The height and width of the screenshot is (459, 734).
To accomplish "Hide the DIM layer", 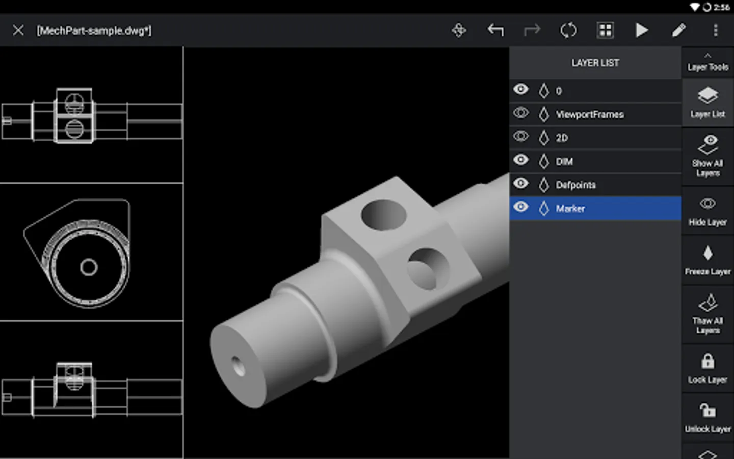I will click(520, 160).
